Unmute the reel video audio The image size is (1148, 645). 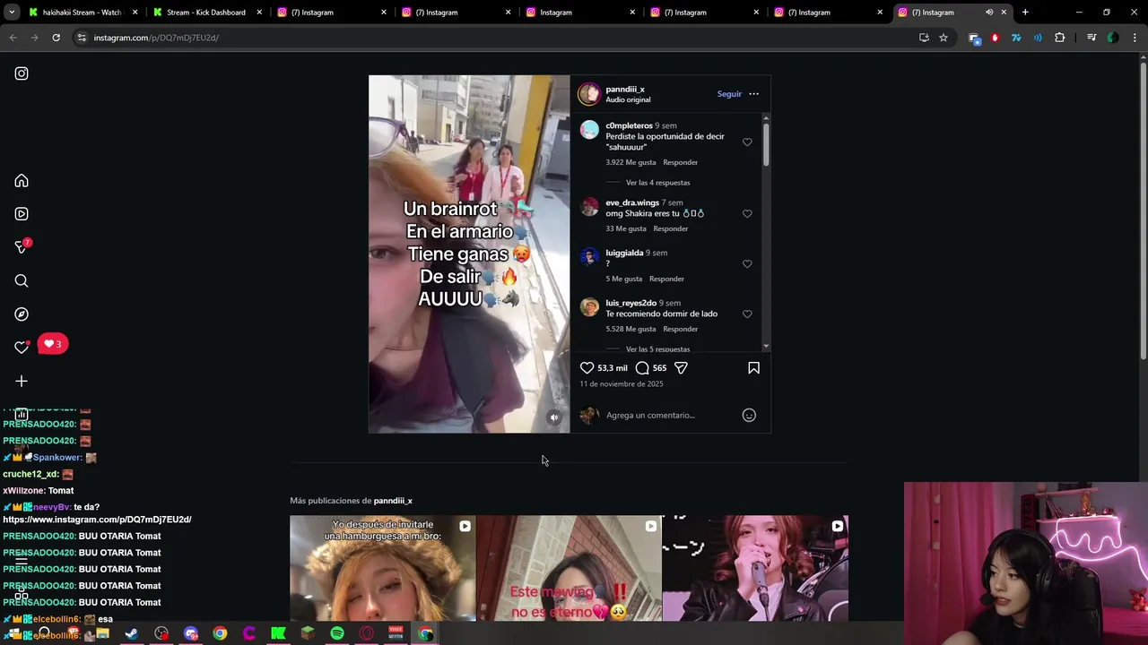click(554, 417)
